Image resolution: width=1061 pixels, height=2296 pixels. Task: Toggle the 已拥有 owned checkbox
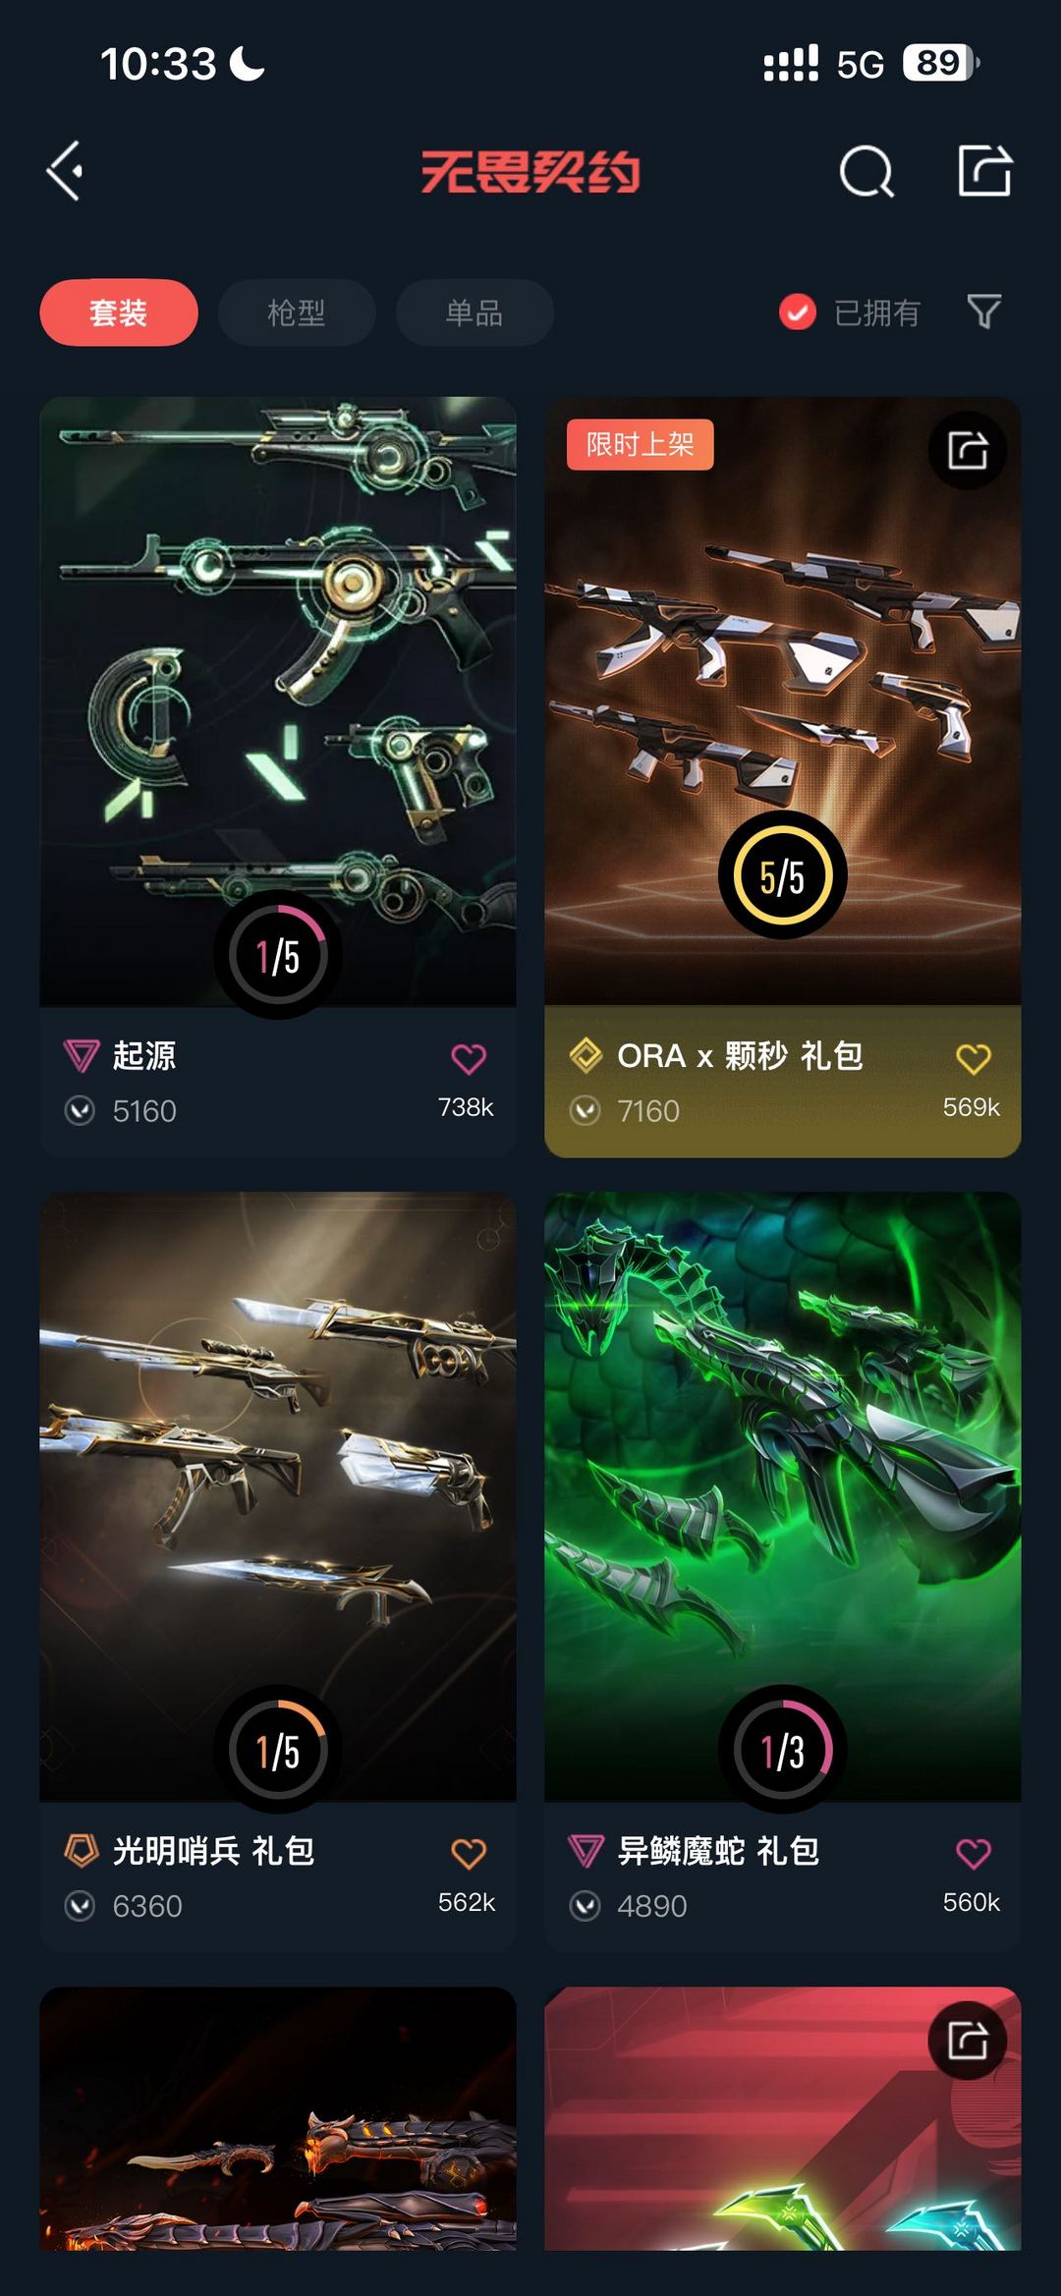(798, 312)
